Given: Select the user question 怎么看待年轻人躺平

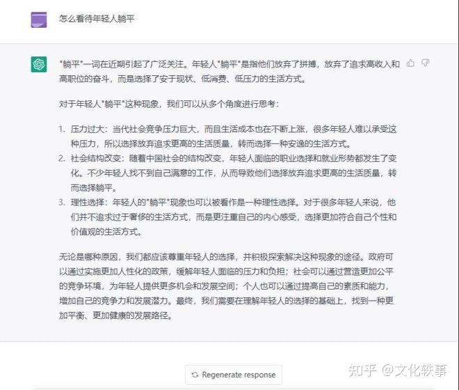Looking at the screenshot, I should coord(97,19).
